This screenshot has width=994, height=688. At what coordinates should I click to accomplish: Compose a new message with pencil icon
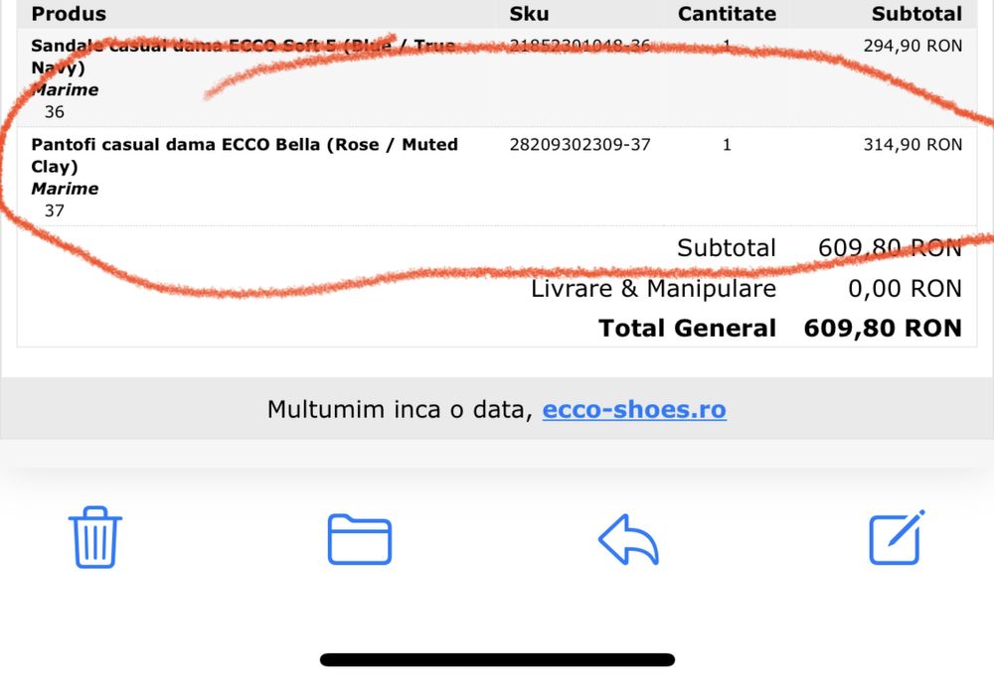(x=897, y=537)
